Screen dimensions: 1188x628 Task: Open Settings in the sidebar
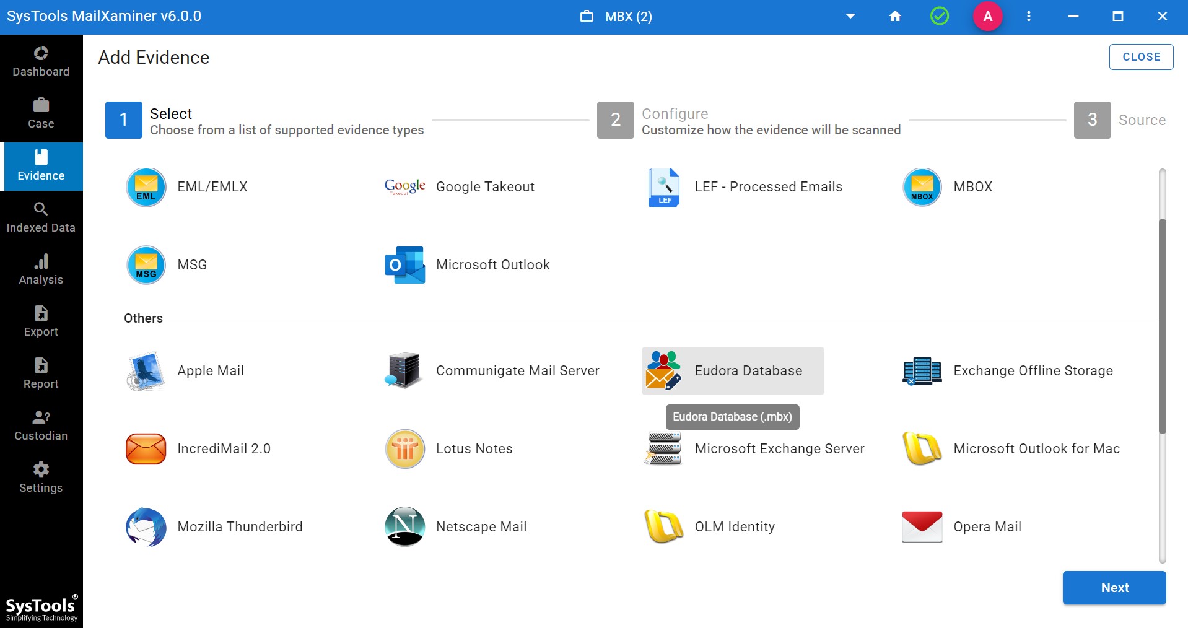[x=41, y=478]
